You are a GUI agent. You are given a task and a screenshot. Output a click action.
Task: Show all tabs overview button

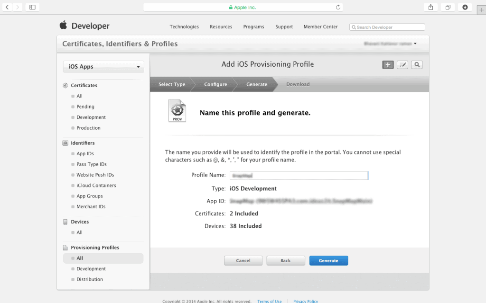[448, 7]
